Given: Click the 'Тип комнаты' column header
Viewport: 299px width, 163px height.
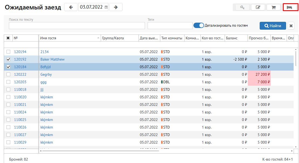Looking at the screenshot, I should pos(172,38).
